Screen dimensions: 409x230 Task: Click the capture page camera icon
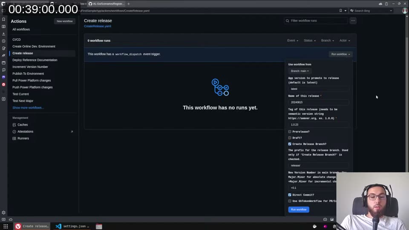tap(325, 220)
